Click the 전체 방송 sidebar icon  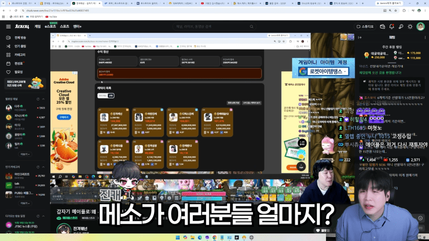[x=9, y=38]
